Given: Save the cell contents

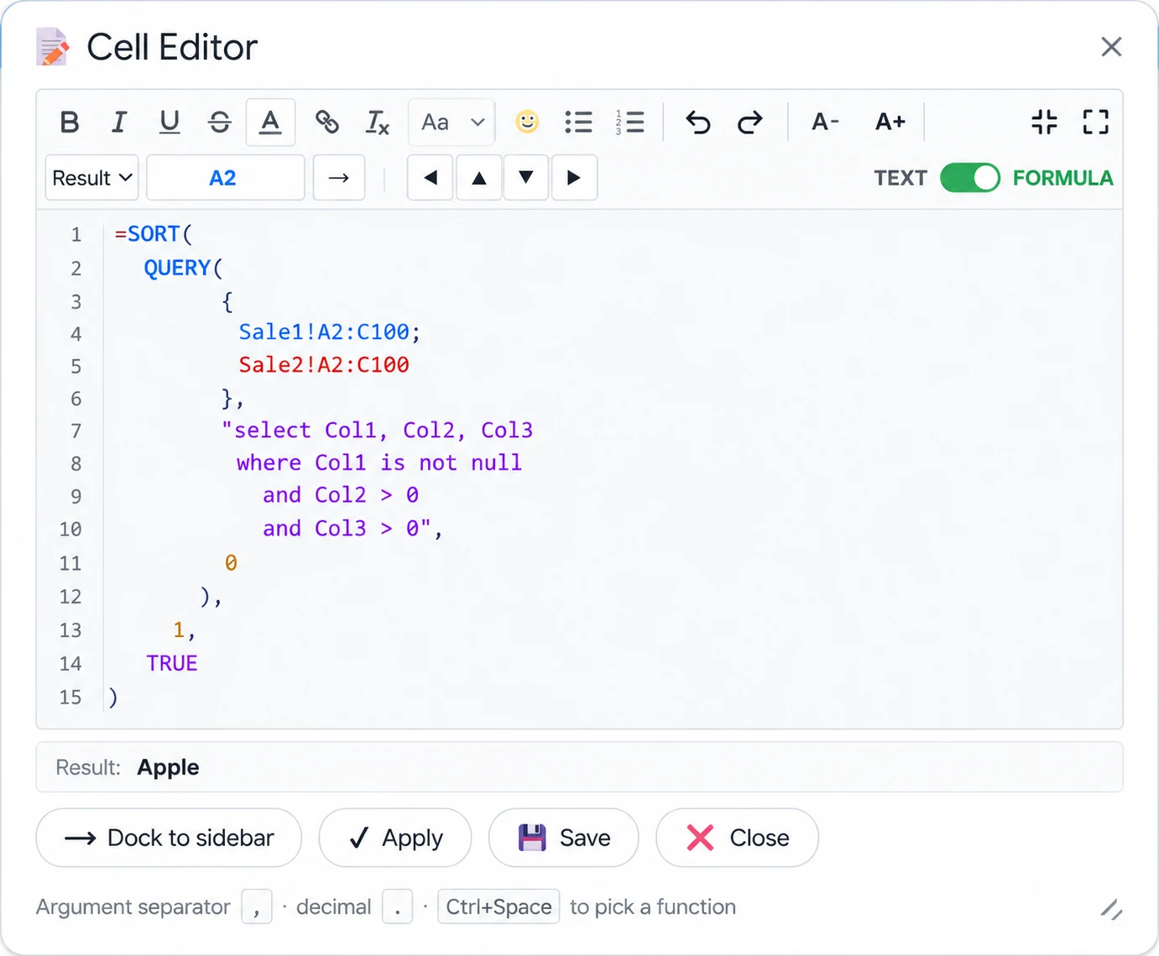Looking at the screenshot, I should (x=564, y=838).
